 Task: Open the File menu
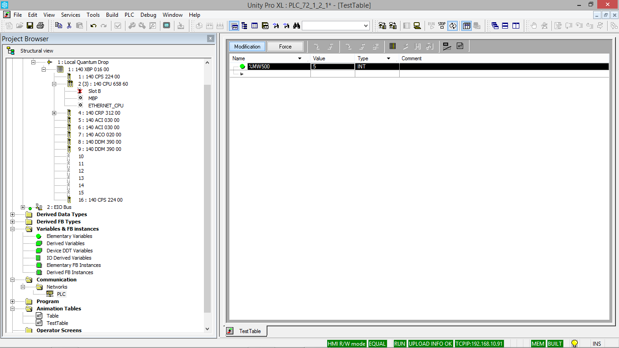18,15
